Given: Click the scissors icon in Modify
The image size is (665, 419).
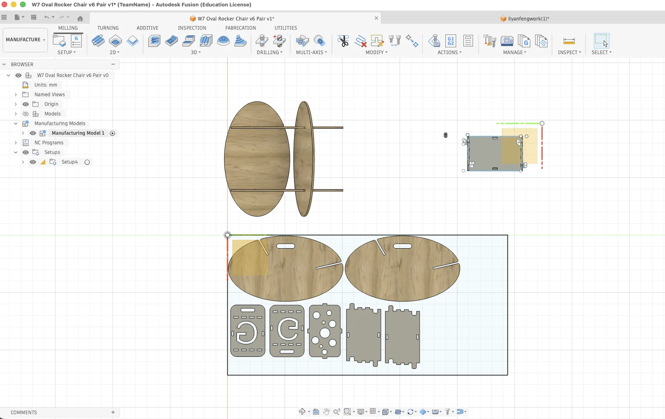Looking at the screenshot, I should pyautogui.click(x=343, y=41).
